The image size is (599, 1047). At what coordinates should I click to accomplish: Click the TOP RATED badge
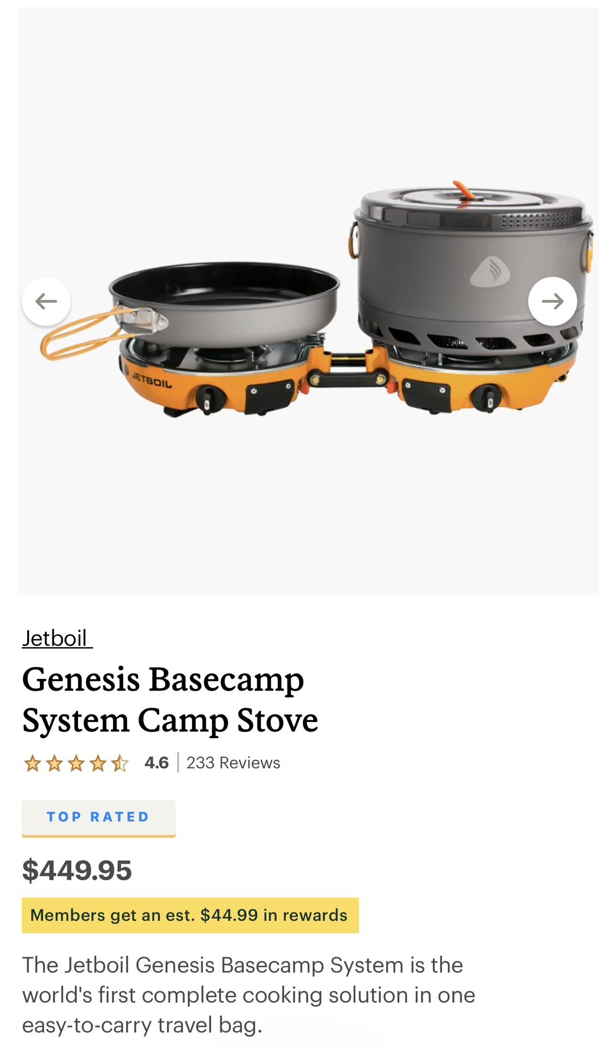click(x=98, y=817)
